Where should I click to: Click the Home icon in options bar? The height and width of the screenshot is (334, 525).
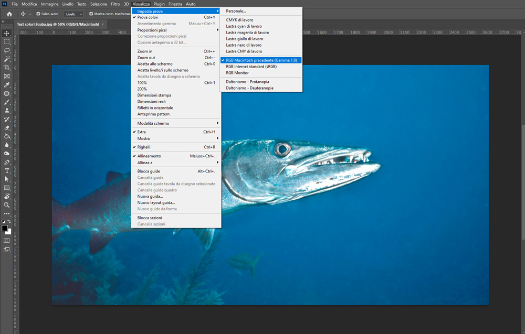tap(9, 14)
